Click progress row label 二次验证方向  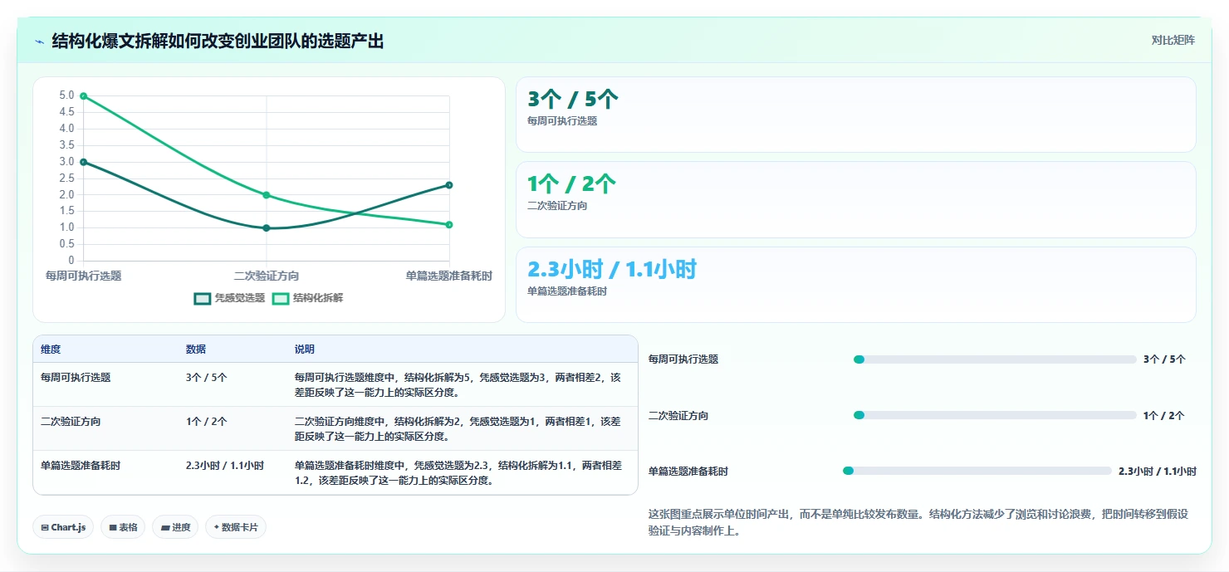click(678, 415)
